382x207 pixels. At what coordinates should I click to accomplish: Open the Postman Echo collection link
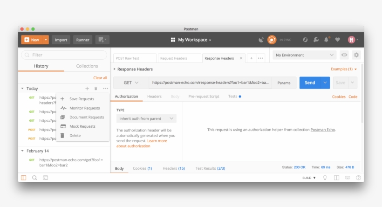(322, 130)
